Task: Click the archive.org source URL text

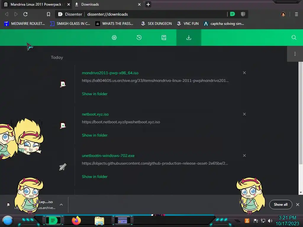Action: coord(155,81)
